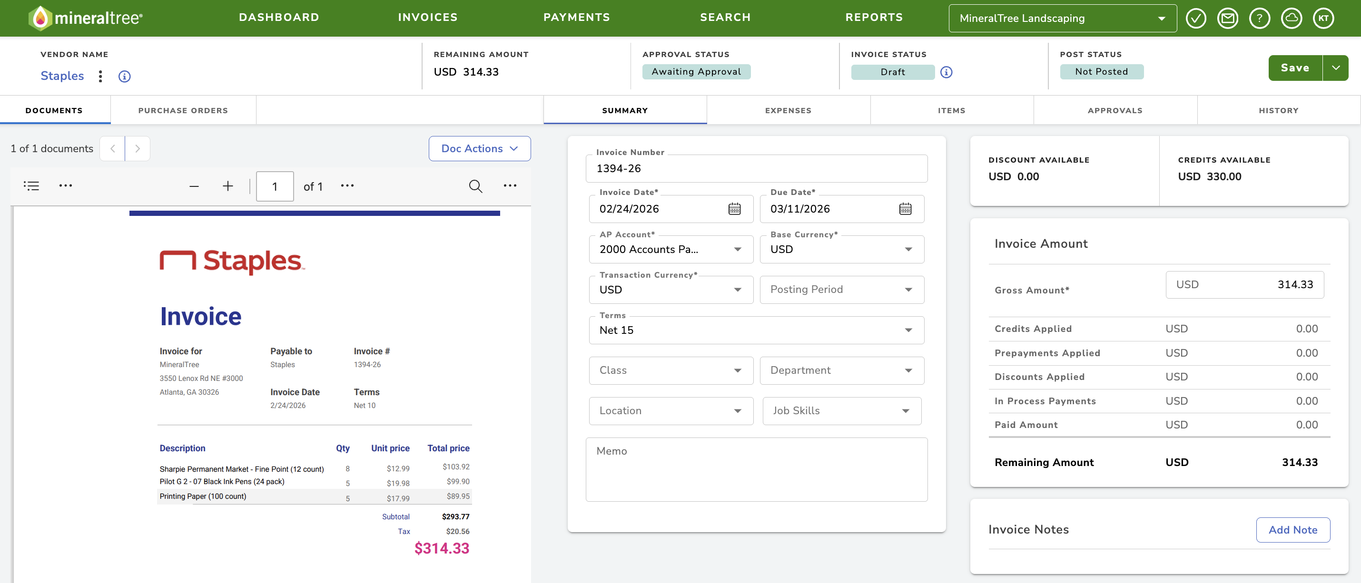This screenshot has height=583, width=1361.
Task: Go to next document arrow
Action: 138,148
